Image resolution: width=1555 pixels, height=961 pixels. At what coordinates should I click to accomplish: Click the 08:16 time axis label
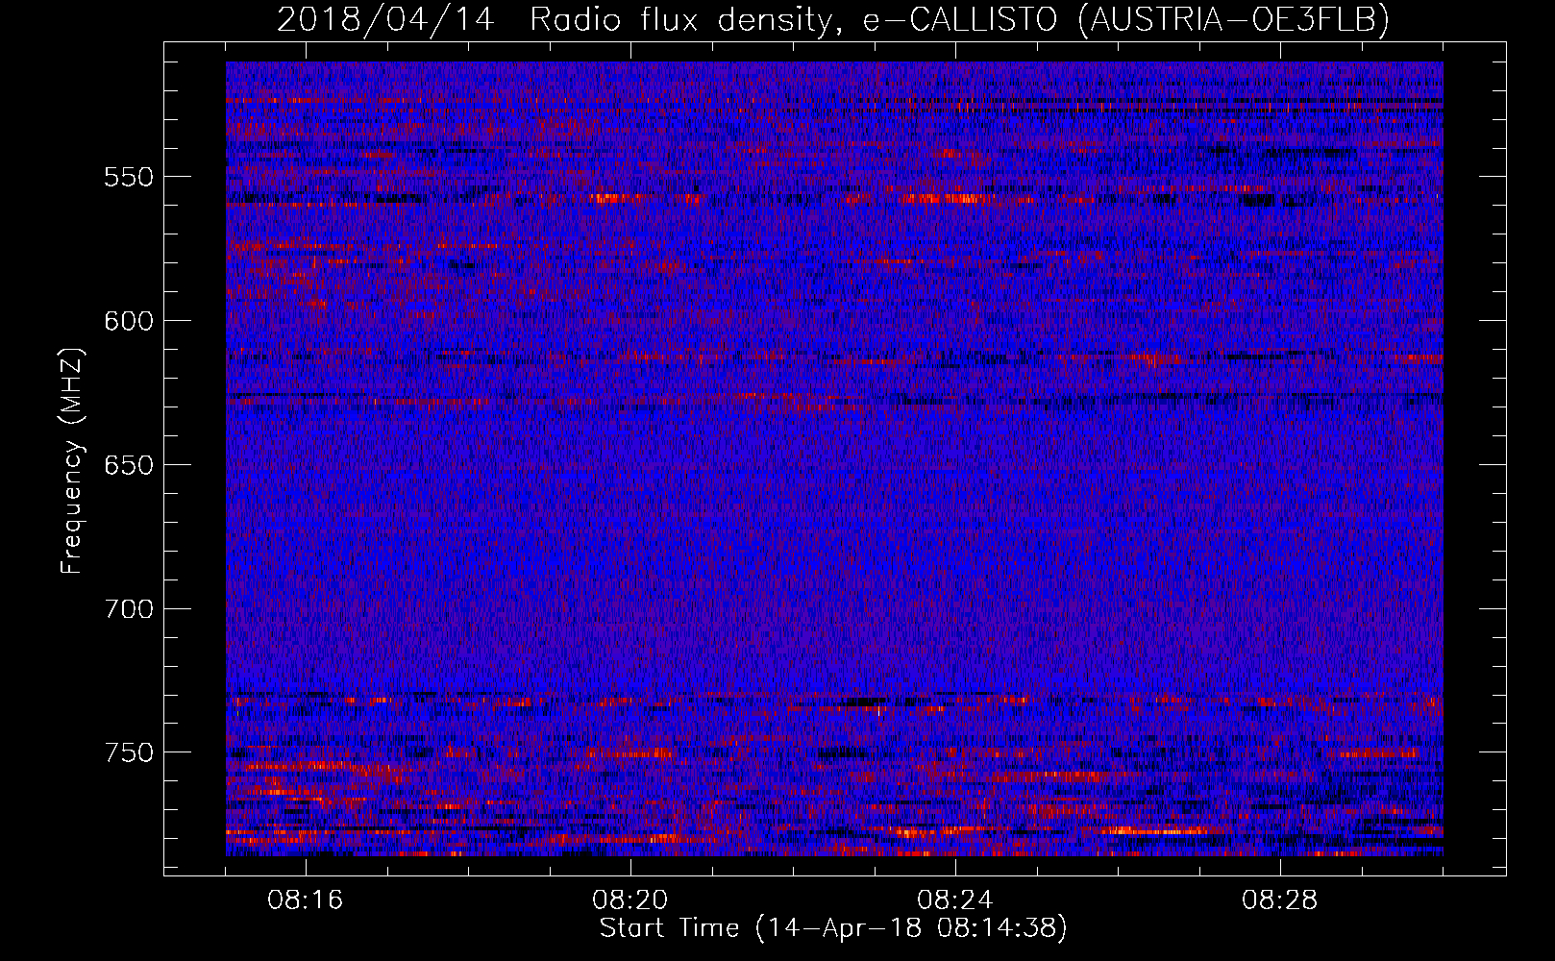[306, 900]
